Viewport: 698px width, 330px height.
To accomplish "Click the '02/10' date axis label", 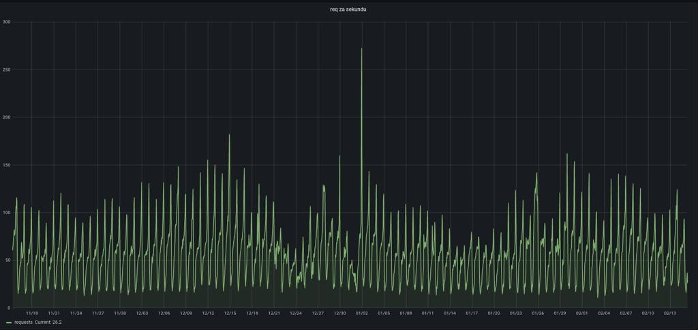I will click(x=648, y=313).
